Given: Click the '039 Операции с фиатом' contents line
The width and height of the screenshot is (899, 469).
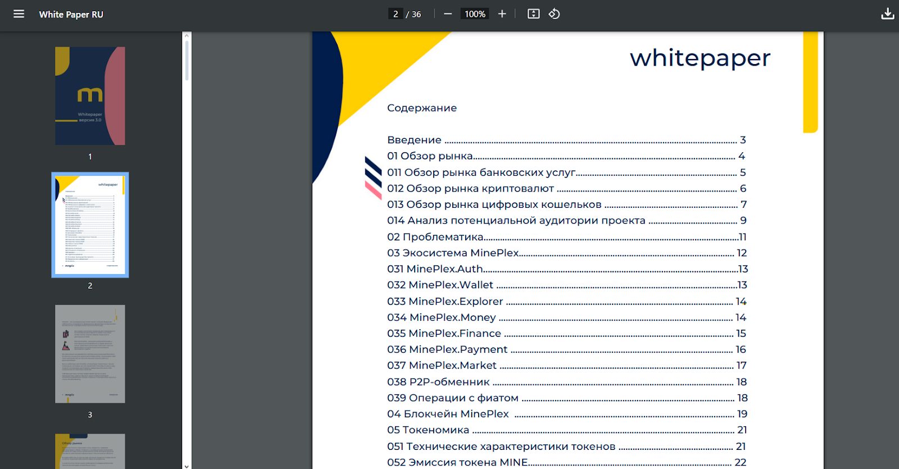Looking at the screenshot, I should click(567, 398).
